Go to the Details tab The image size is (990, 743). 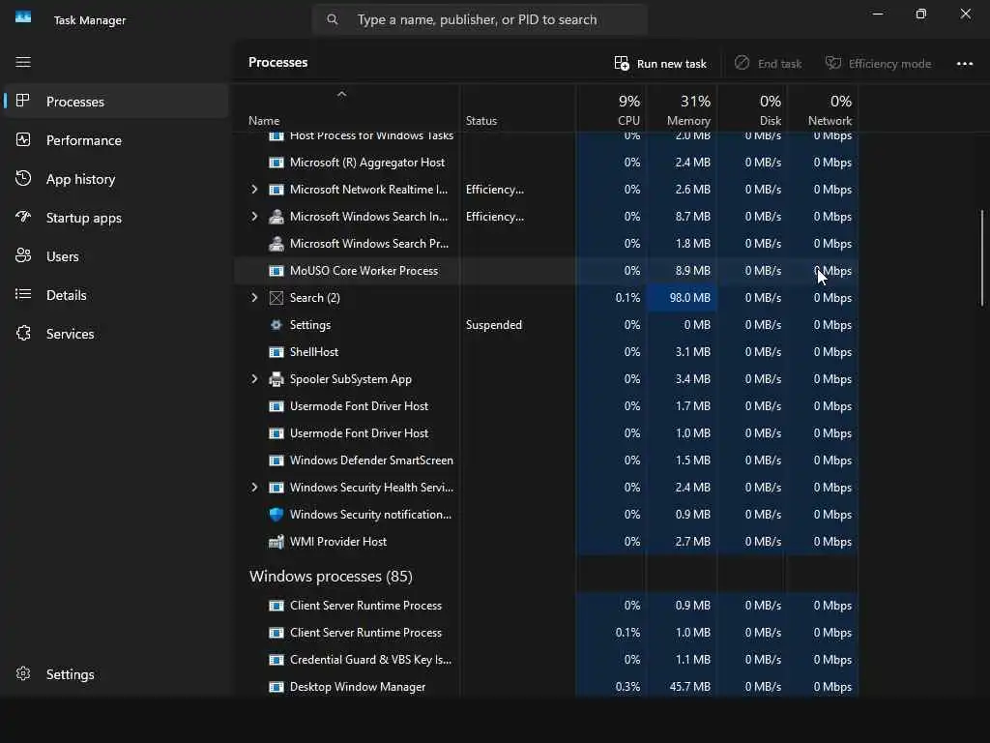[x=116, y=294]
